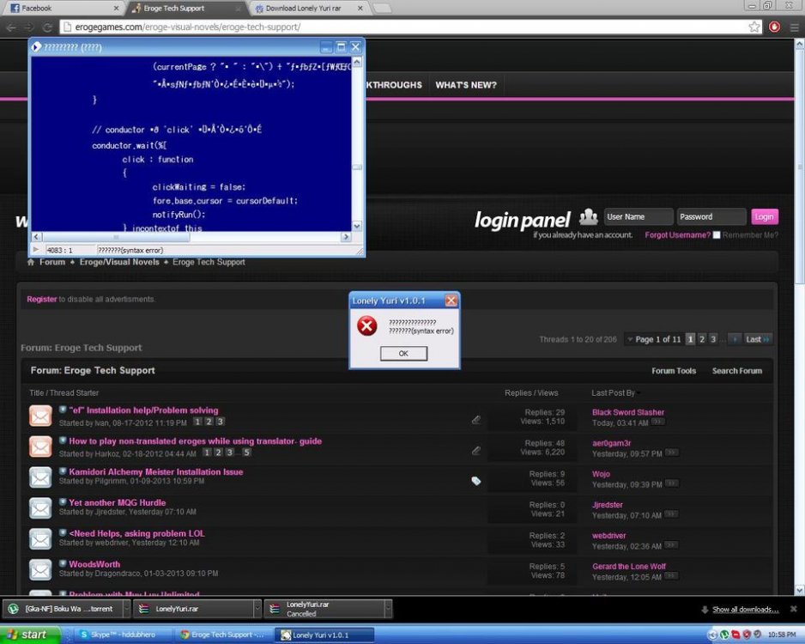Click the tag icon on Kamidori thread row

point(476,481)
